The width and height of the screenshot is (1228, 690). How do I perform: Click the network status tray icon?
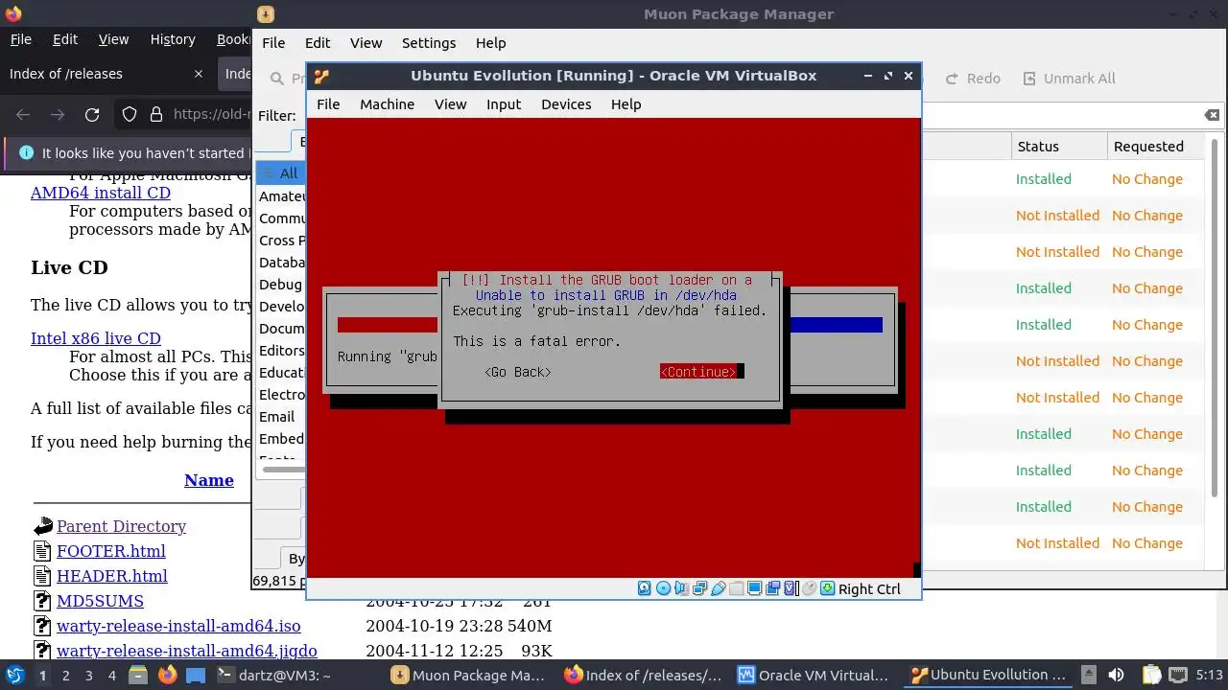pyautogui.click(x=1178, y=675)
